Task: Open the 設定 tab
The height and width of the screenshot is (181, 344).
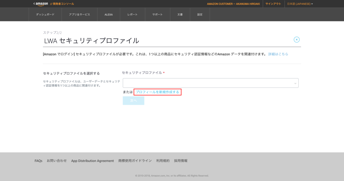Action: coord(200,14)
